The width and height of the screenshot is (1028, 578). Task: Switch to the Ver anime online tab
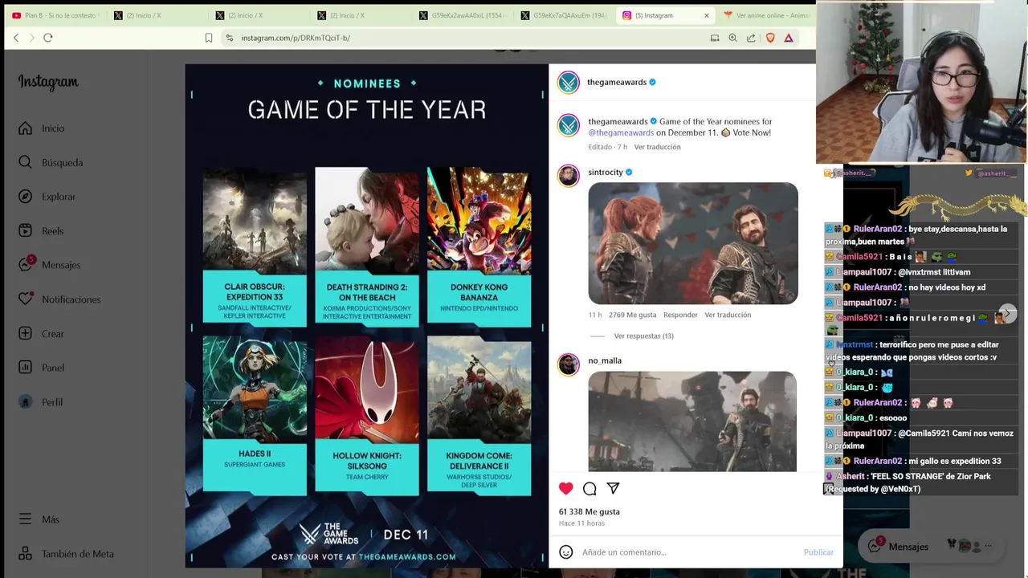(x=767, y=15)
